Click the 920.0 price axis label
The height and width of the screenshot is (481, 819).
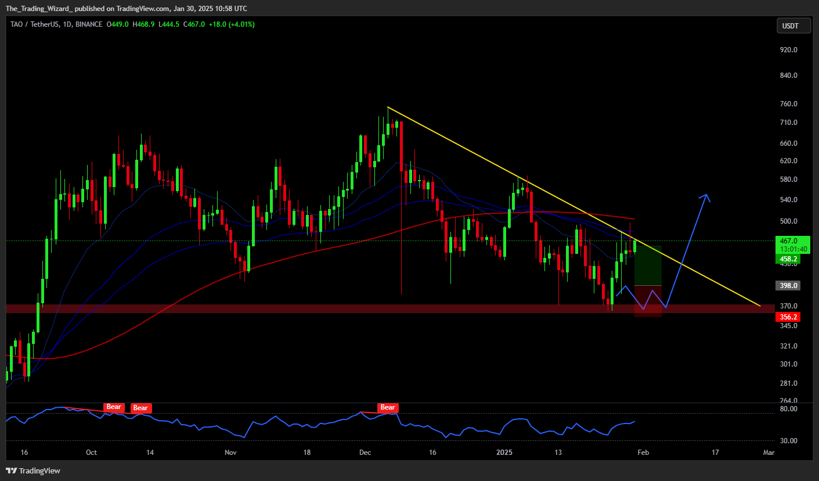pyautogui.click(x=788, y=50)
